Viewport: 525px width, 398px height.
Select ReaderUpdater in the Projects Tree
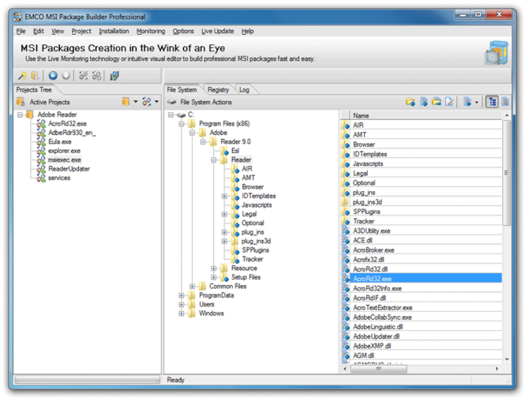[x=69, y=169]
